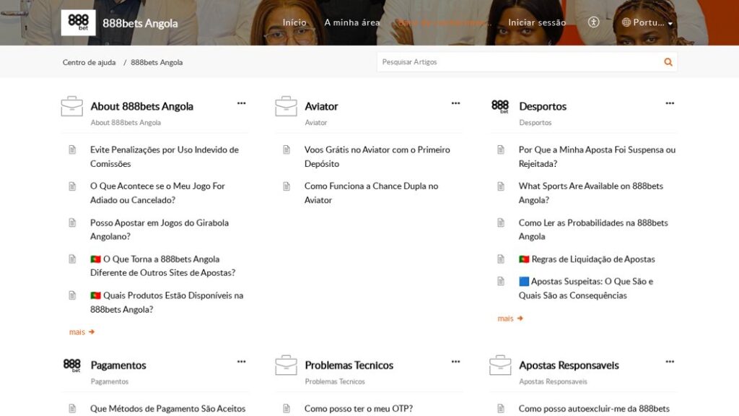Click document icon beside Por Que a Minha Aposta
The width and height of the screenshot is (739, 416).
pos(501,150)
